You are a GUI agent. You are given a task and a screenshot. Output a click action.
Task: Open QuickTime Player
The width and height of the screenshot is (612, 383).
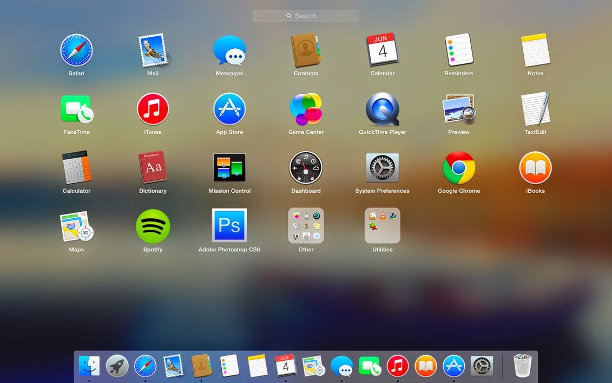tap(382, 109)
